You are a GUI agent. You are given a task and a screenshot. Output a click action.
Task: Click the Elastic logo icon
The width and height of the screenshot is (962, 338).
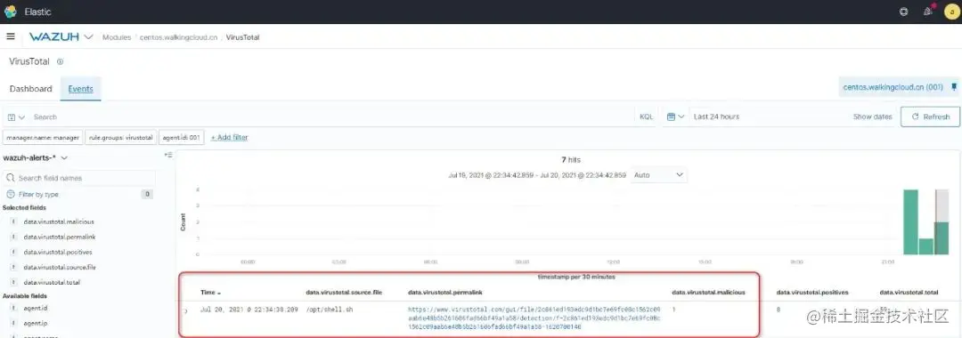[x=11, y=12]
